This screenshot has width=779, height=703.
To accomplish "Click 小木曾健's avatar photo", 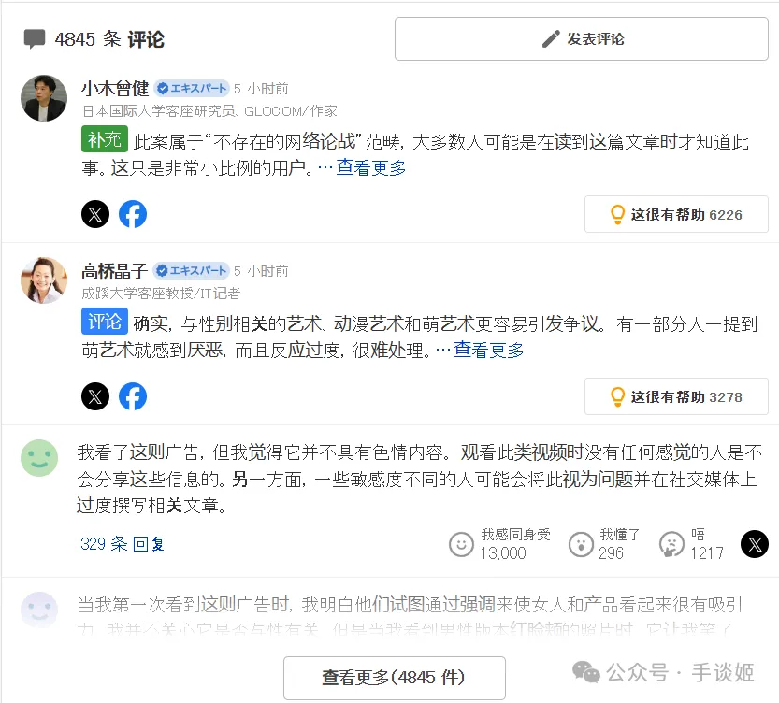I will coord(44,98).
